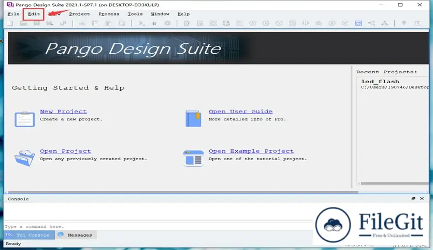Click the recent project path C:/Users/190746/Desktop
The image size is (433, 250).
tap(395, 87)
